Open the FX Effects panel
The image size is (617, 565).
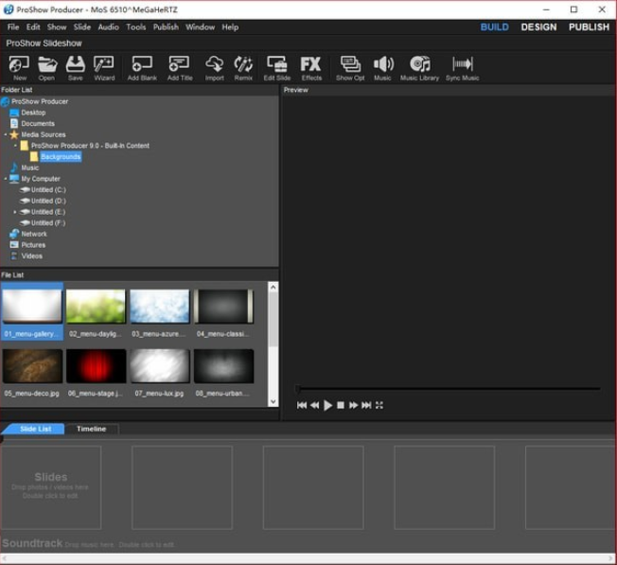(311, 66)
